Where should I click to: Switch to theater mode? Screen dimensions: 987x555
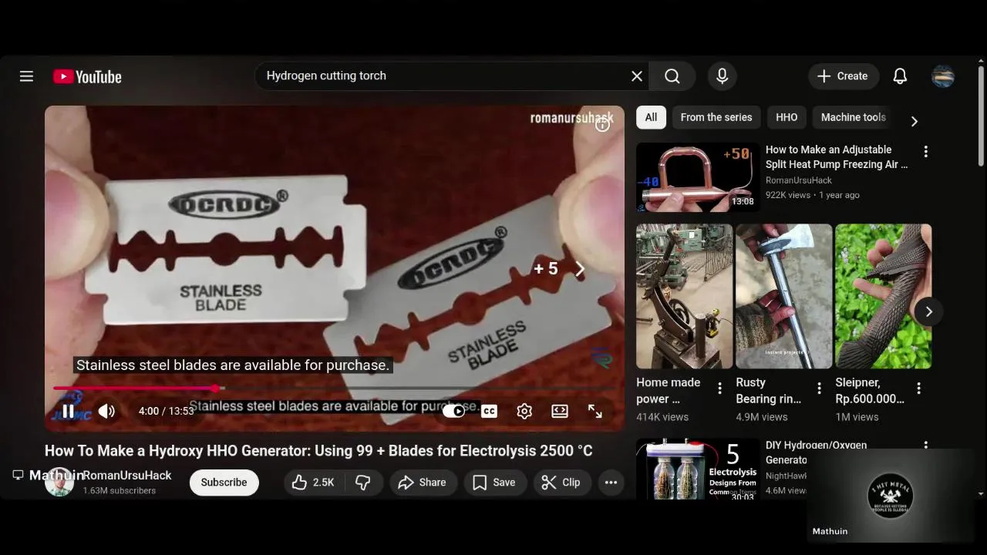tap(560, 411)
